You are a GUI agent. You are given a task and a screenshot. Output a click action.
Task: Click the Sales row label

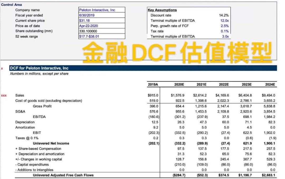pos(20,95)
